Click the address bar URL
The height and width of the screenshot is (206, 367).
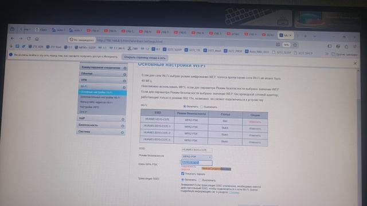tap(130, 41)
